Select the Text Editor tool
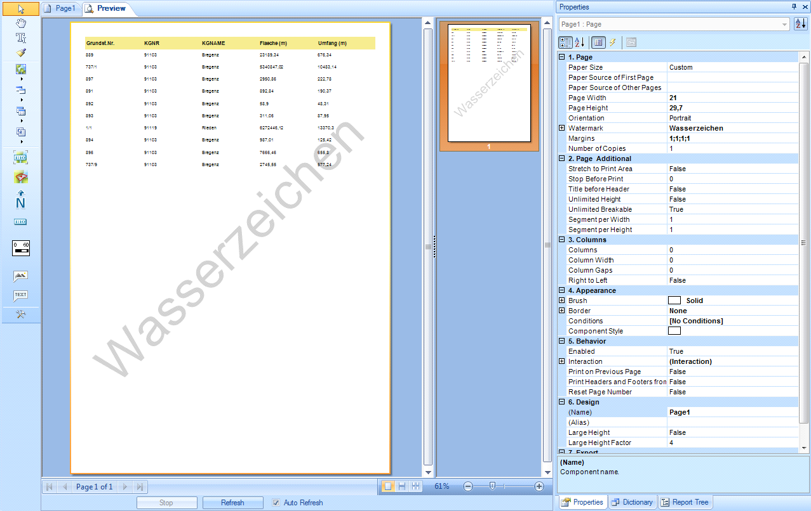The image size is (811, 511). coord(21,38)
